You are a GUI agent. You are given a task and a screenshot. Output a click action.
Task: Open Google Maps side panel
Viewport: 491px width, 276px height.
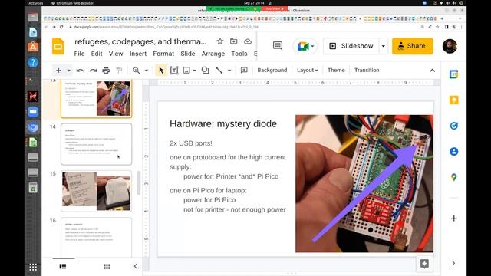click(x=453, y=177)
